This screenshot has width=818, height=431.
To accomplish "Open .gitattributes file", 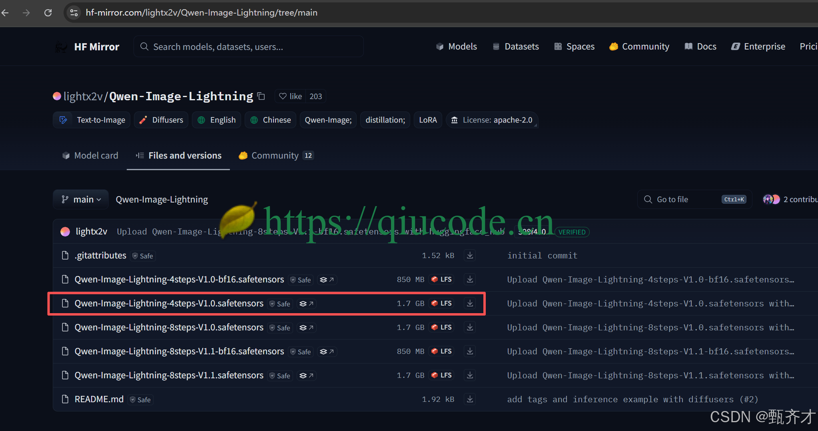I will click(x=100, y=256).
